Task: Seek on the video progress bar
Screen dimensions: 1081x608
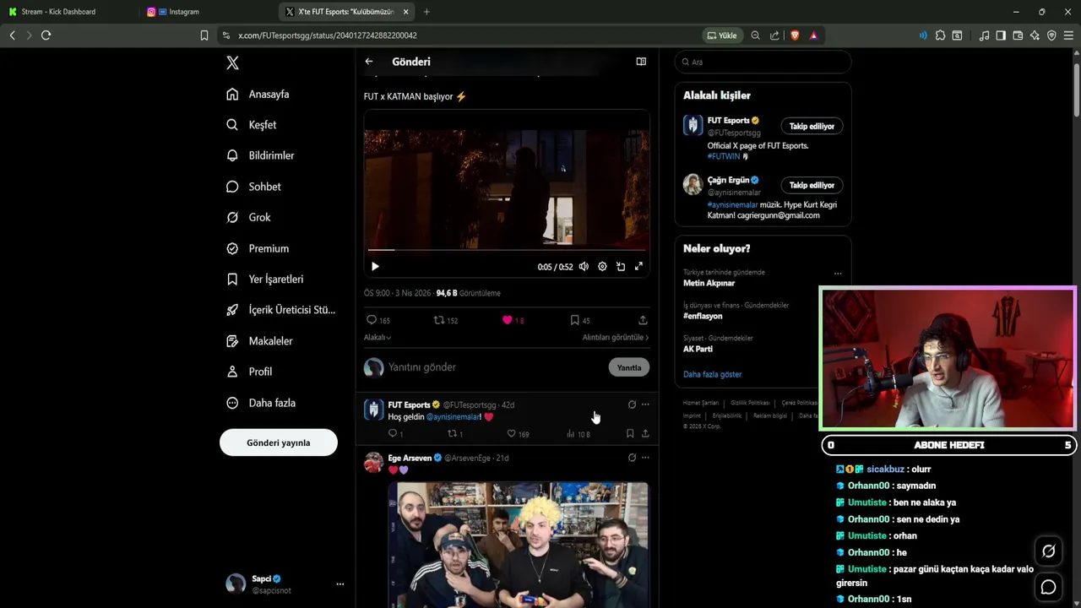Action: 507,250
